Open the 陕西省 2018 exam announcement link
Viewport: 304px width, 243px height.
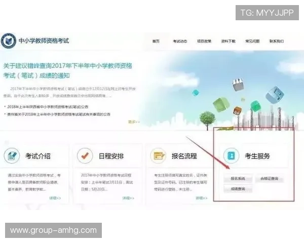coord(48,107)
